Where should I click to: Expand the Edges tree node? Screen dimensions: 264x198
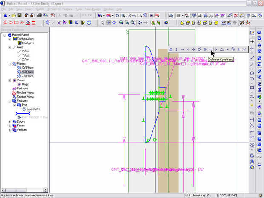[10, 121]
